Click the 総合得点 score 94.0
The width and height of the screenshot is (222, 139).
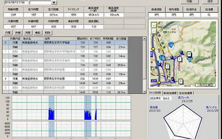[166, 98]
